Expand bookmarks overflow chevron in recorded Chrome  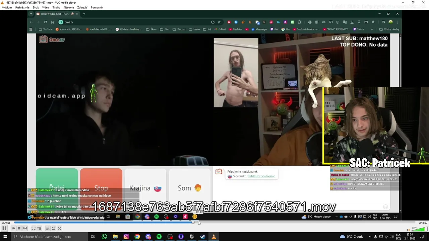(x=371, y=29)
